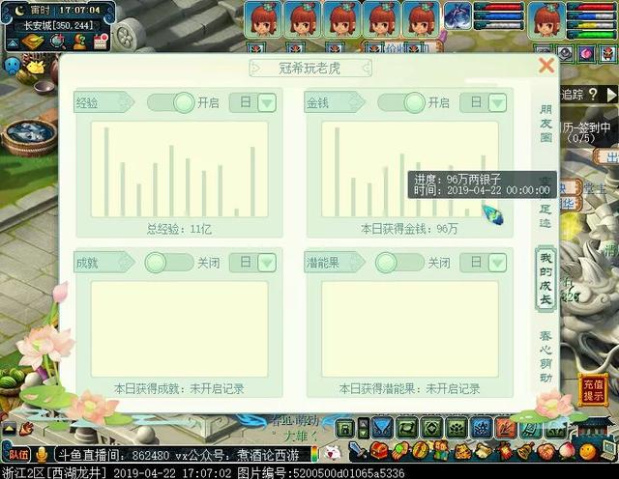Enable the 成就 recording switch
The height and width of the screenshot is (479, 619).
[169, 263]
